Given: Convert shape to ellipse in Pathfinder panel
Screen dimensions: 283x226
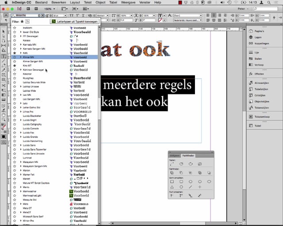Looking at the screenshot, I should point(209,182).
